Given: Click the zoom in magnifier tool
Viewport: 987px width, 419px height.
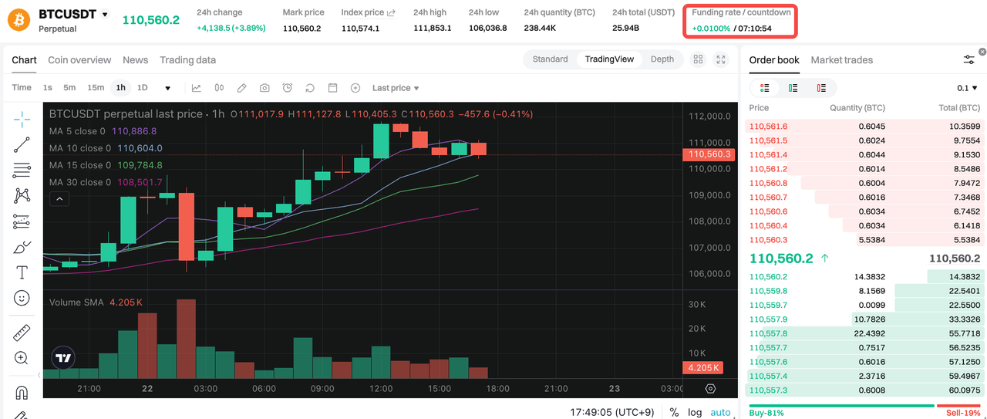Looking at the screenshot, I should click(22, 358).
